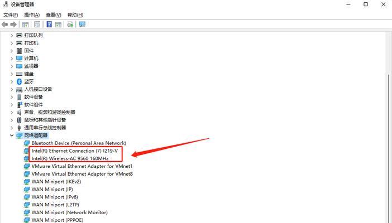Click the icon beside 软件组件
Viewport: 392px width, 223px height.
click(19, 105)
